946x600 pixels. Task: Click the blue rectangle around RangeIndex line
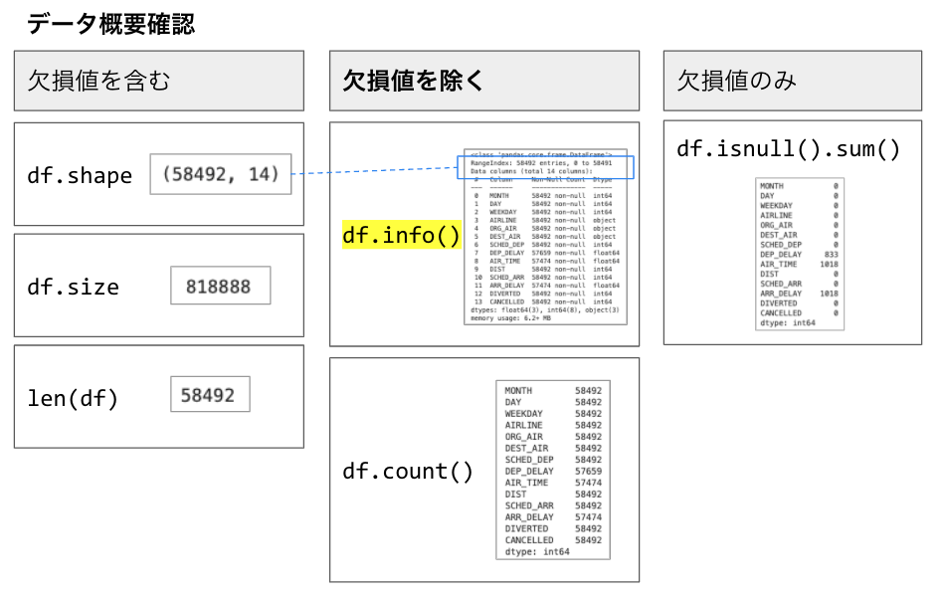pos(546,166)
